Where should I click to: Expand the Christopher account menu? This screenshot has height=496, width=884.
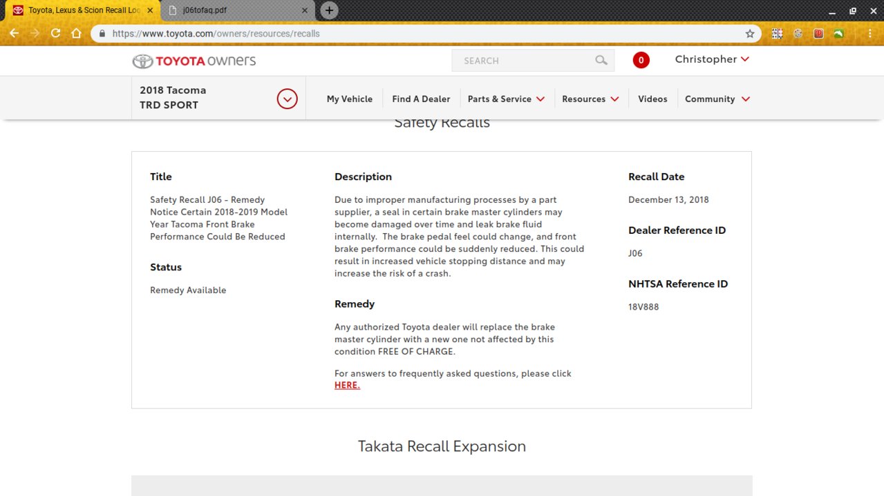click(x=712, y=59)
